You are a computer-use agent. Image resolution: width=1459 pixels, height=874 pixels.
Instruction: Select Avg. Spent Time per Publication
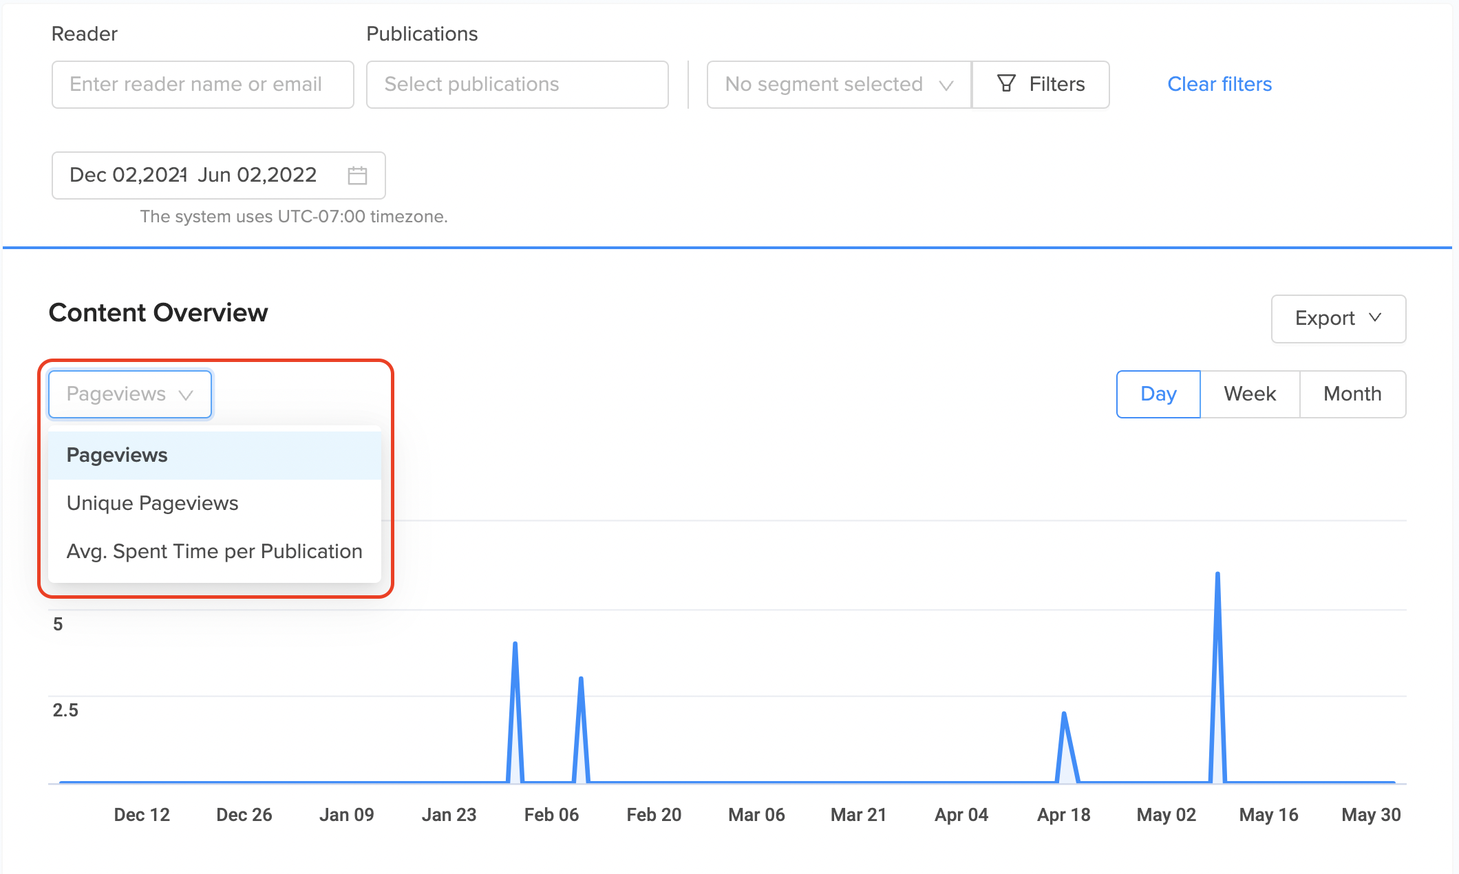(x=214, y=551)
